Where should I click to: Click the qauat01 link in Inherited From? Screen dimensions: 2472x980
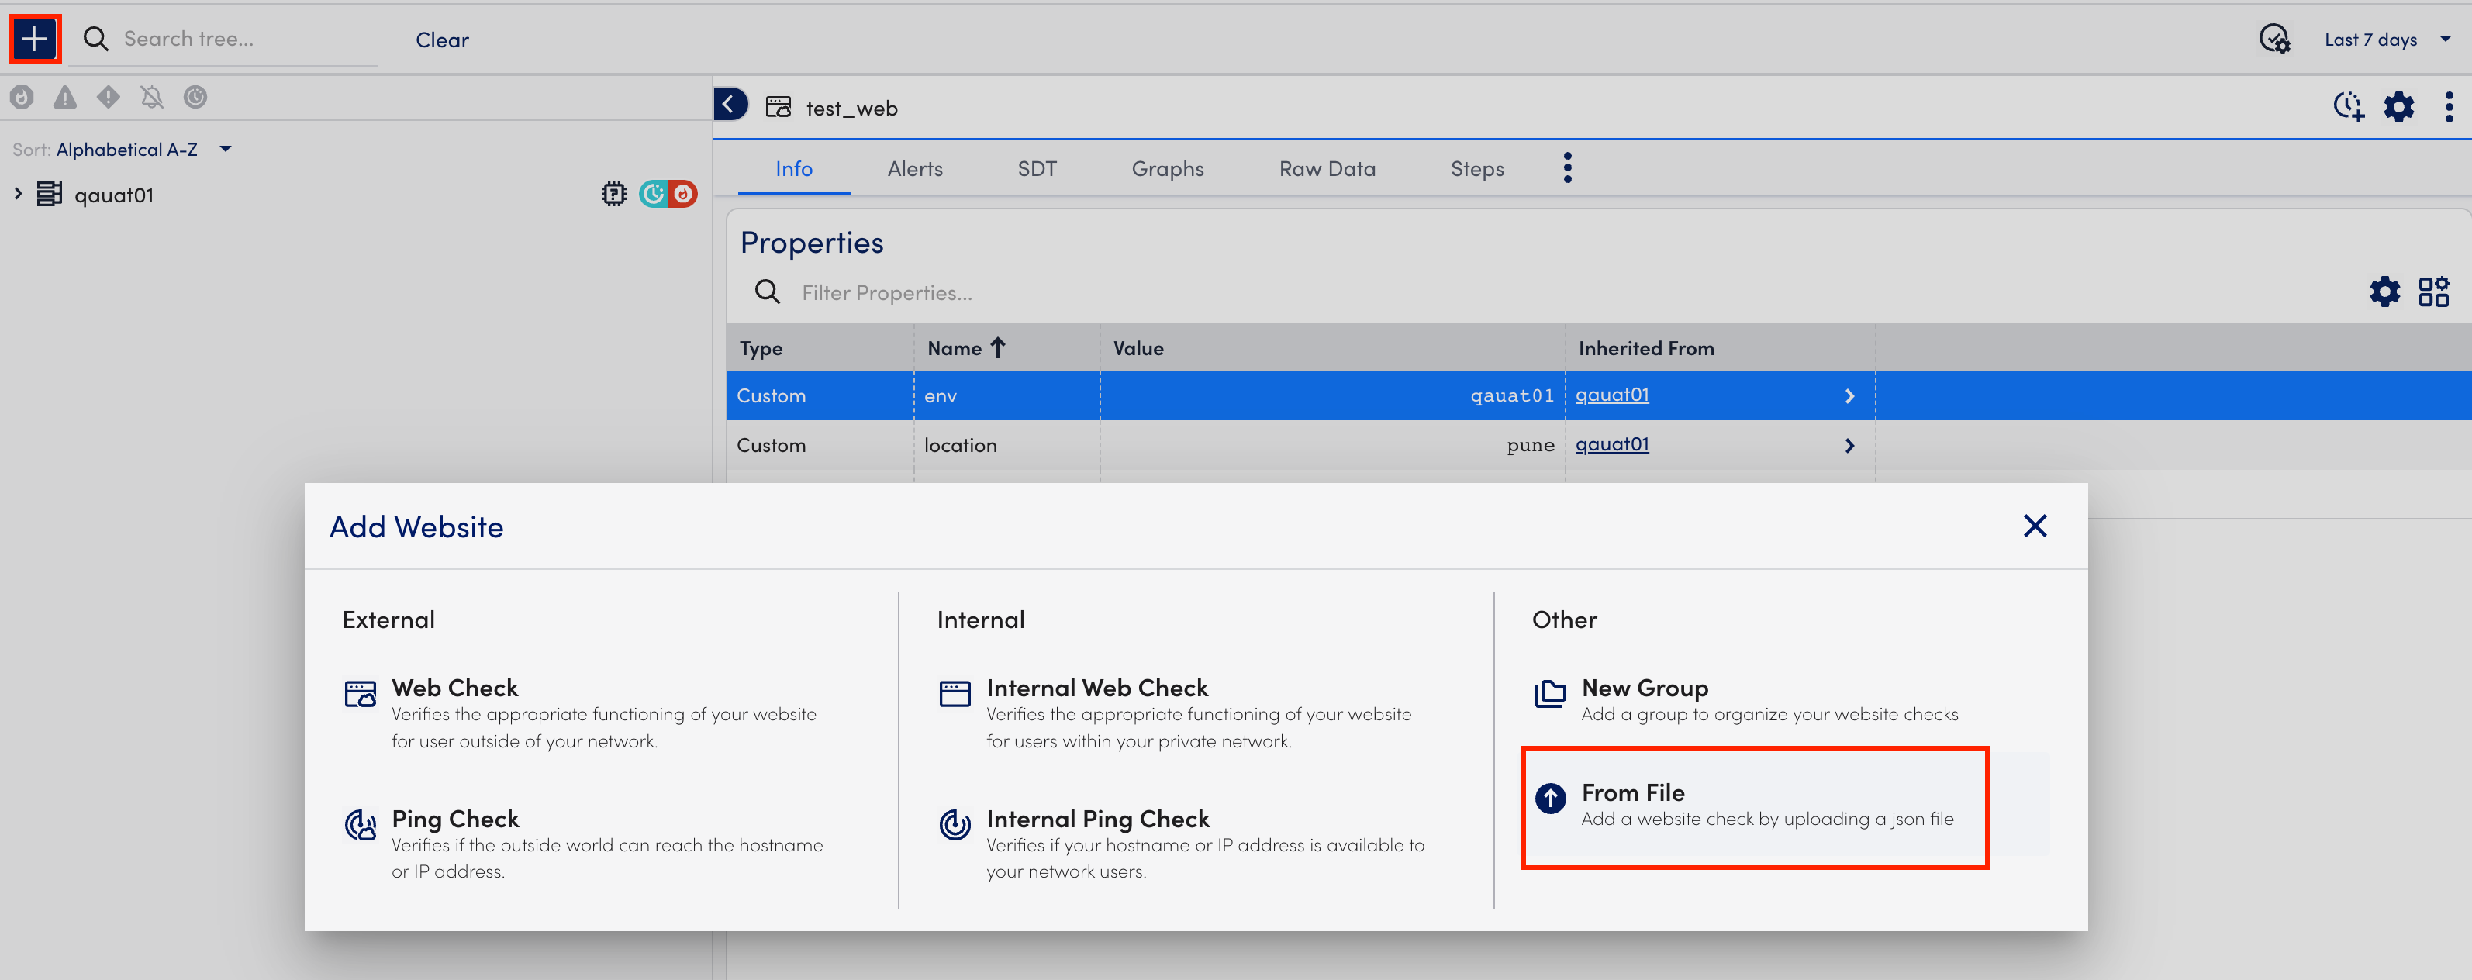1611,394
